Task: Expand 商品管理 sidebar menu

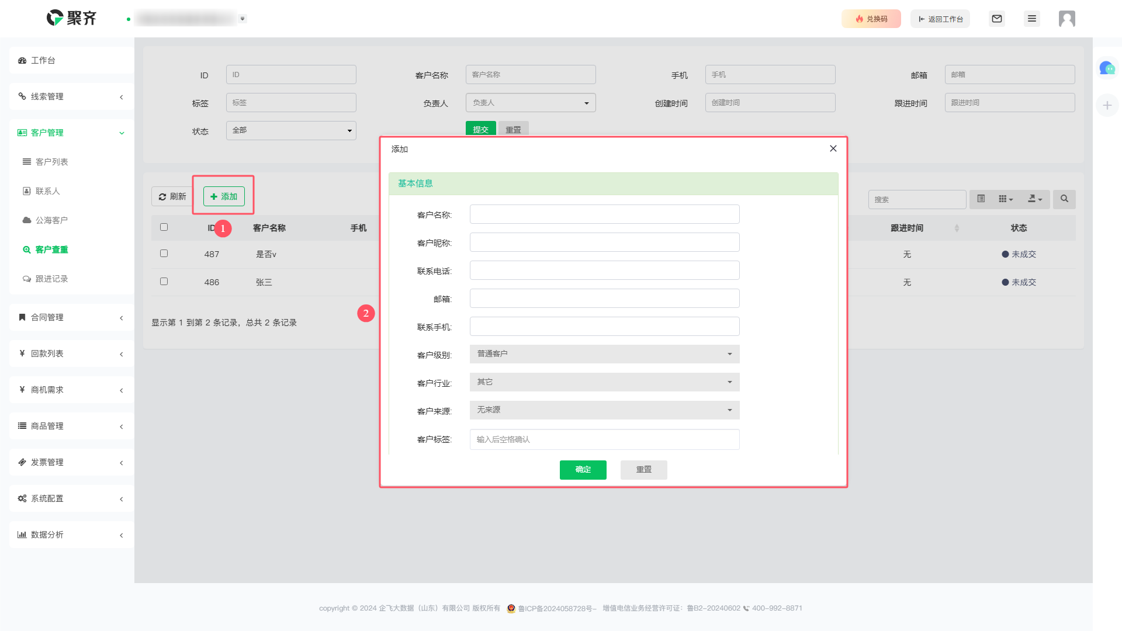Action: click(x=71, y=426)
